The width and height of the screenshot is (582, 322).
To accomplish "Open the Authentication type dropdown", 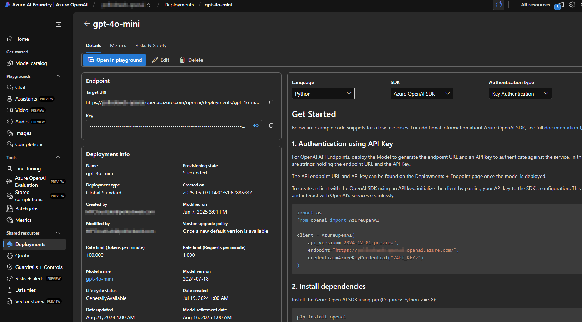I will [x=520, y=93].
